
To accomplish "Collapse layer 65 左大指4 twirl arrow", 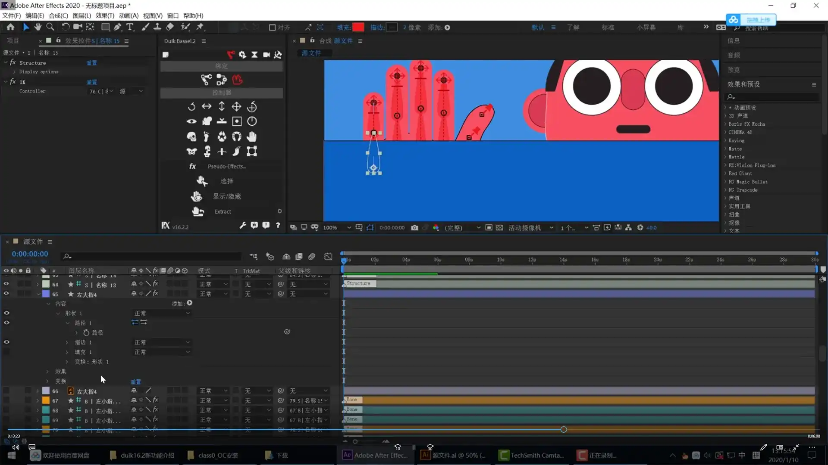I will click(x=38, y=294).
